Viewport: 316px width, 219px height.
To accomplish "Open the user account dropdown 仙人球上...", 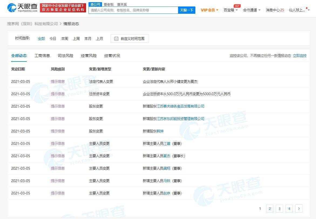I will tap(299, 10).
